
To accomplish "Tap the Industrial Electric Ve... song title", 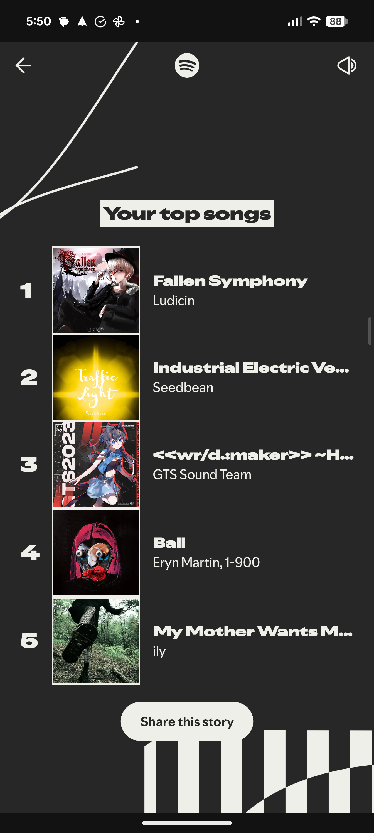I will point(251,368).
